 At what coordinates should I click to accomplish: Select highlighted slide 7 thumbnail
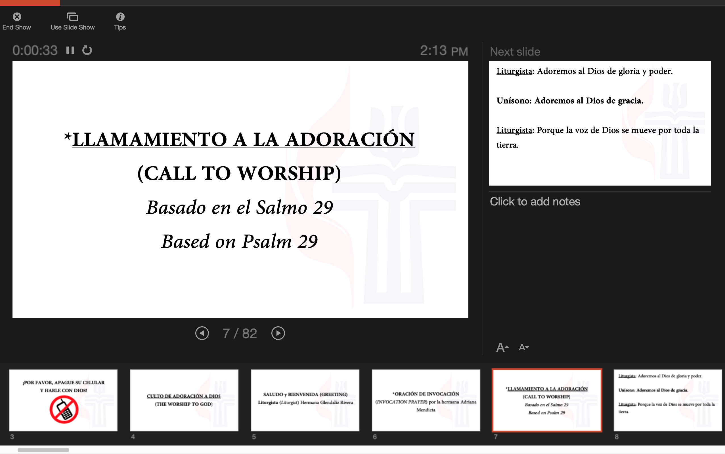point(547,400)
